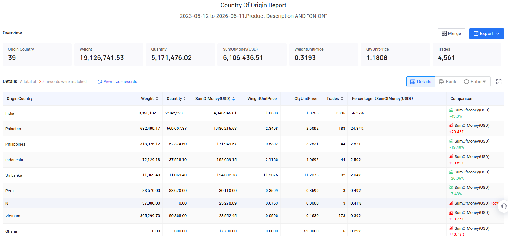Select the India country row

tap(253, 113)
